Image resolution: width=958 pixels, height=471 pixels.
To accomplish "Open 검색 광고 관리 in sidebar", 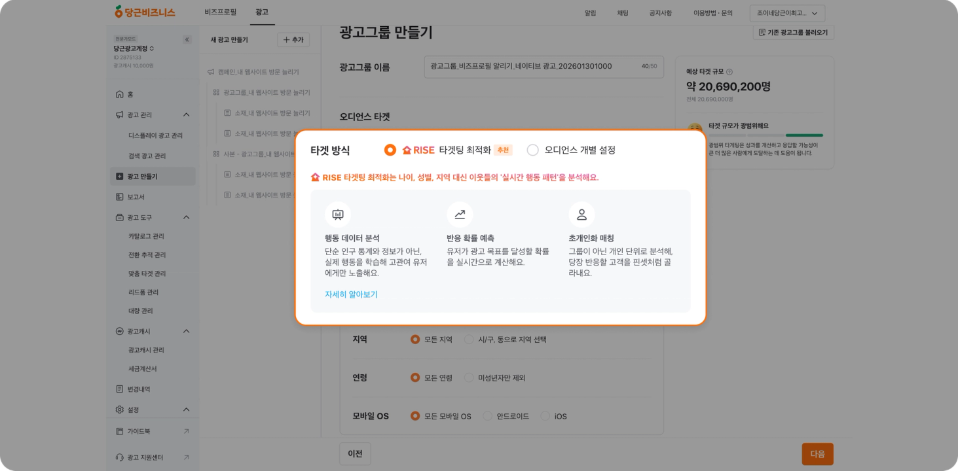I will [x=147, y=156].
